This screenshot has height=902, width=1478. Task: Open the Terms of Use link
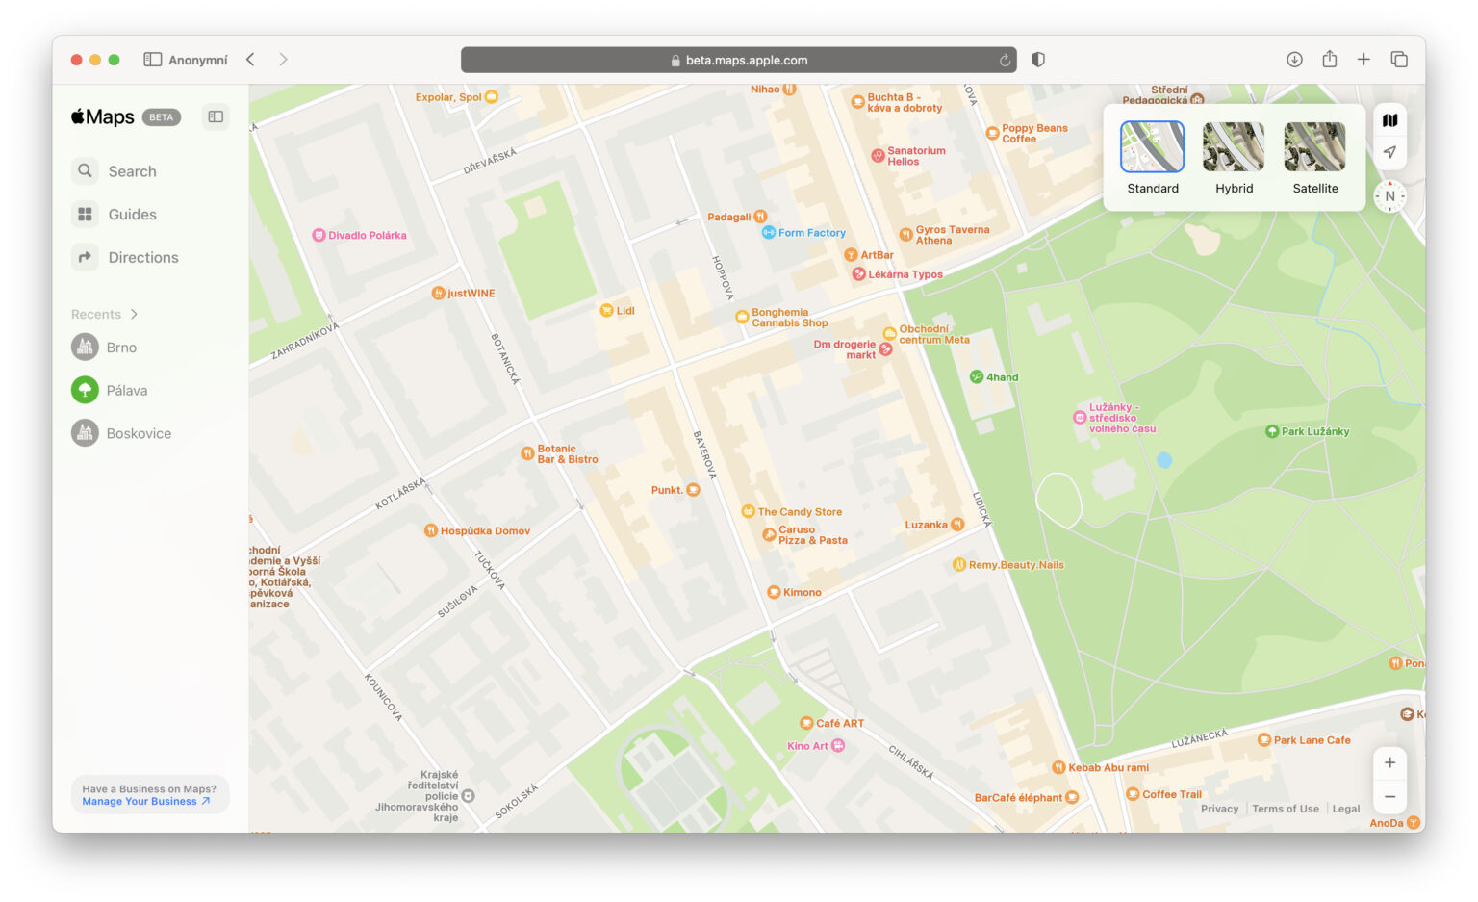click(x=1286, y=809)
